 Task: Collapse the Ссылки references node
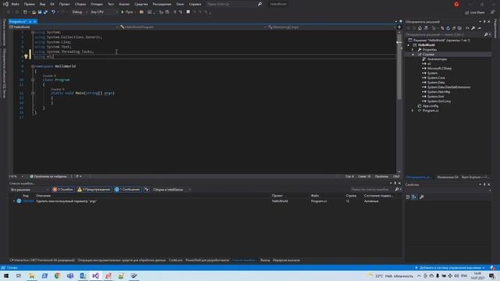tap(412, 55)
